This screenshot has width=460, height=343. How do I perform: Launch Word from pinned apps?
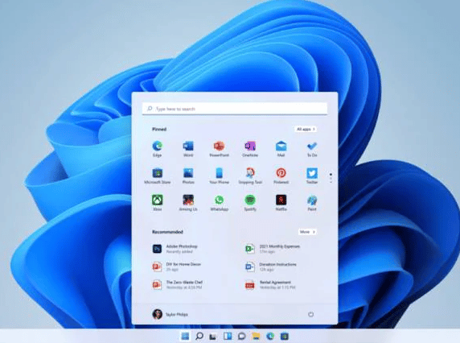[x=188, y=149]
